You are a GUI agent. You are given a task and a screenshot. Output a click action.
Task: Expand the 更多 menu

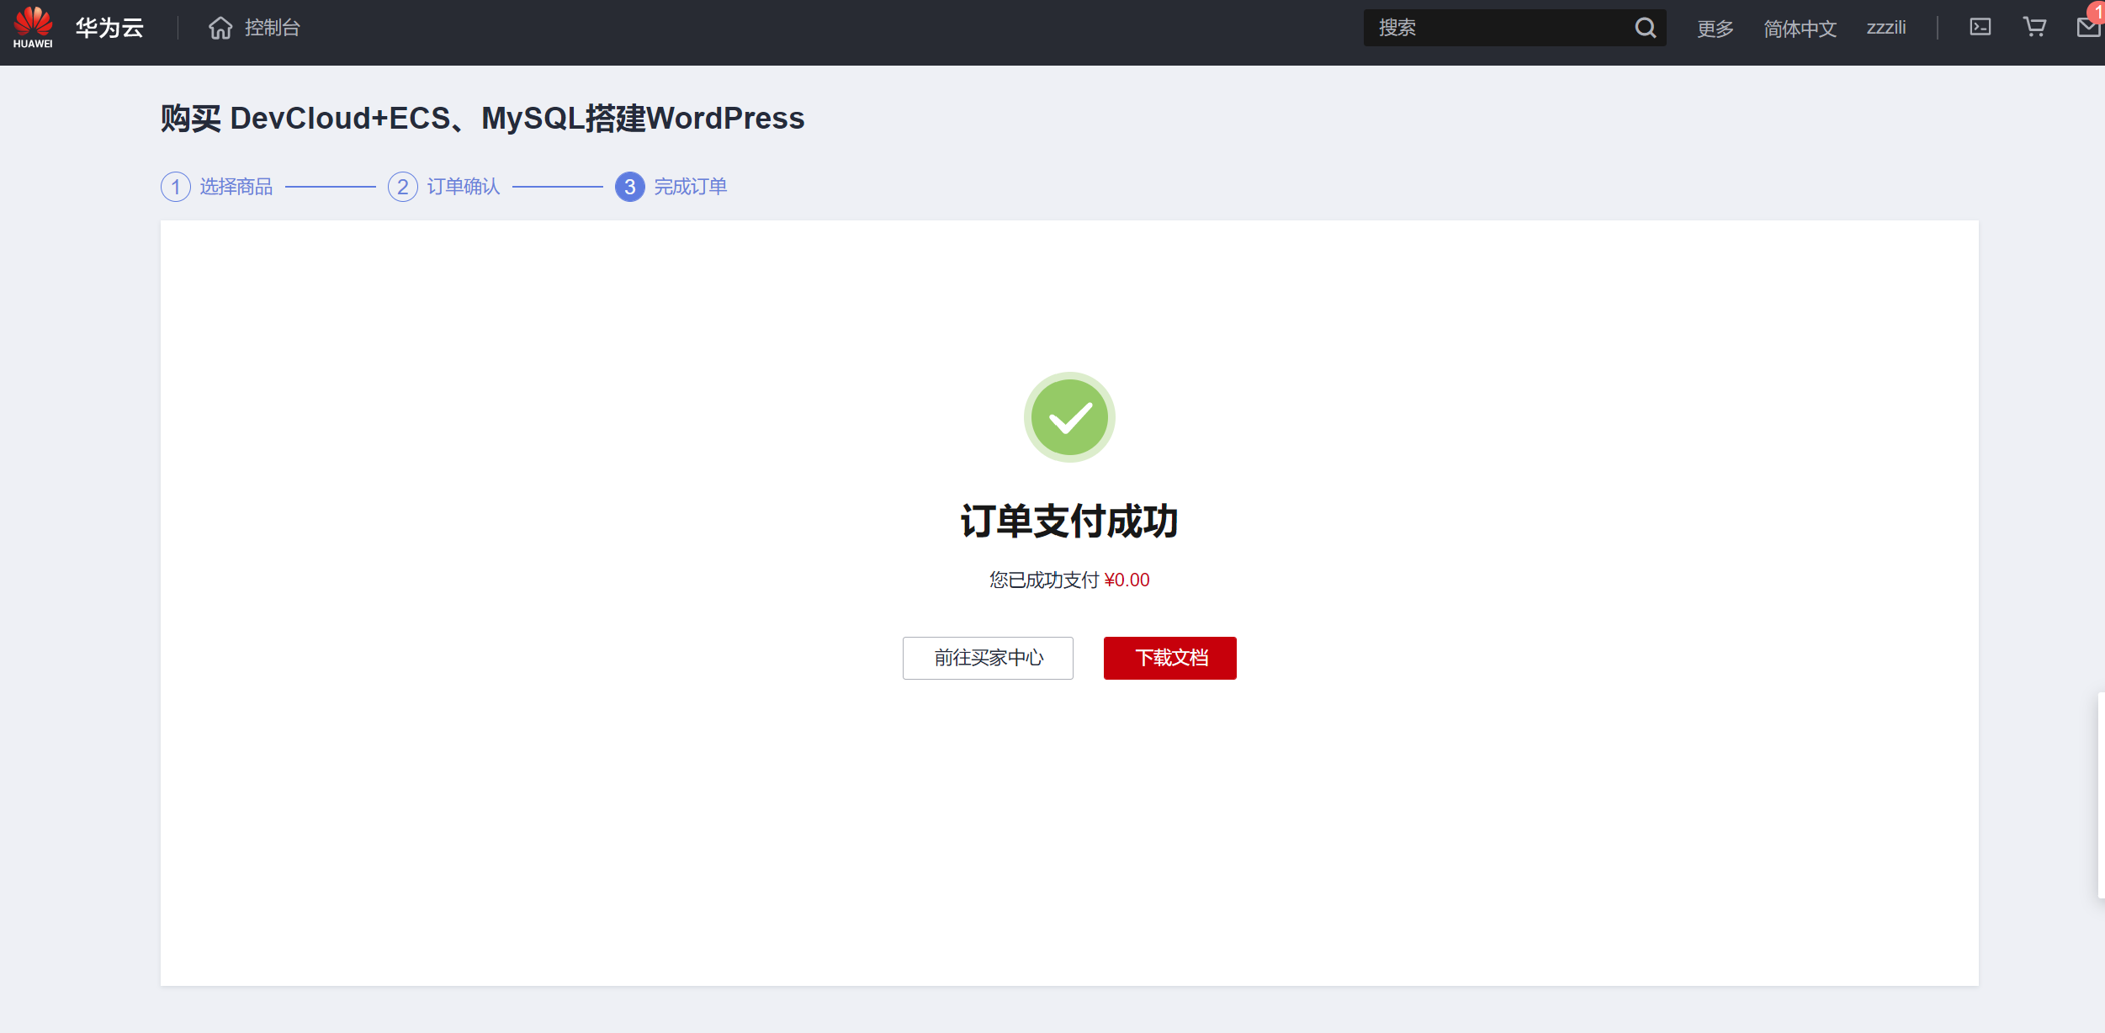pos(1715,29)
